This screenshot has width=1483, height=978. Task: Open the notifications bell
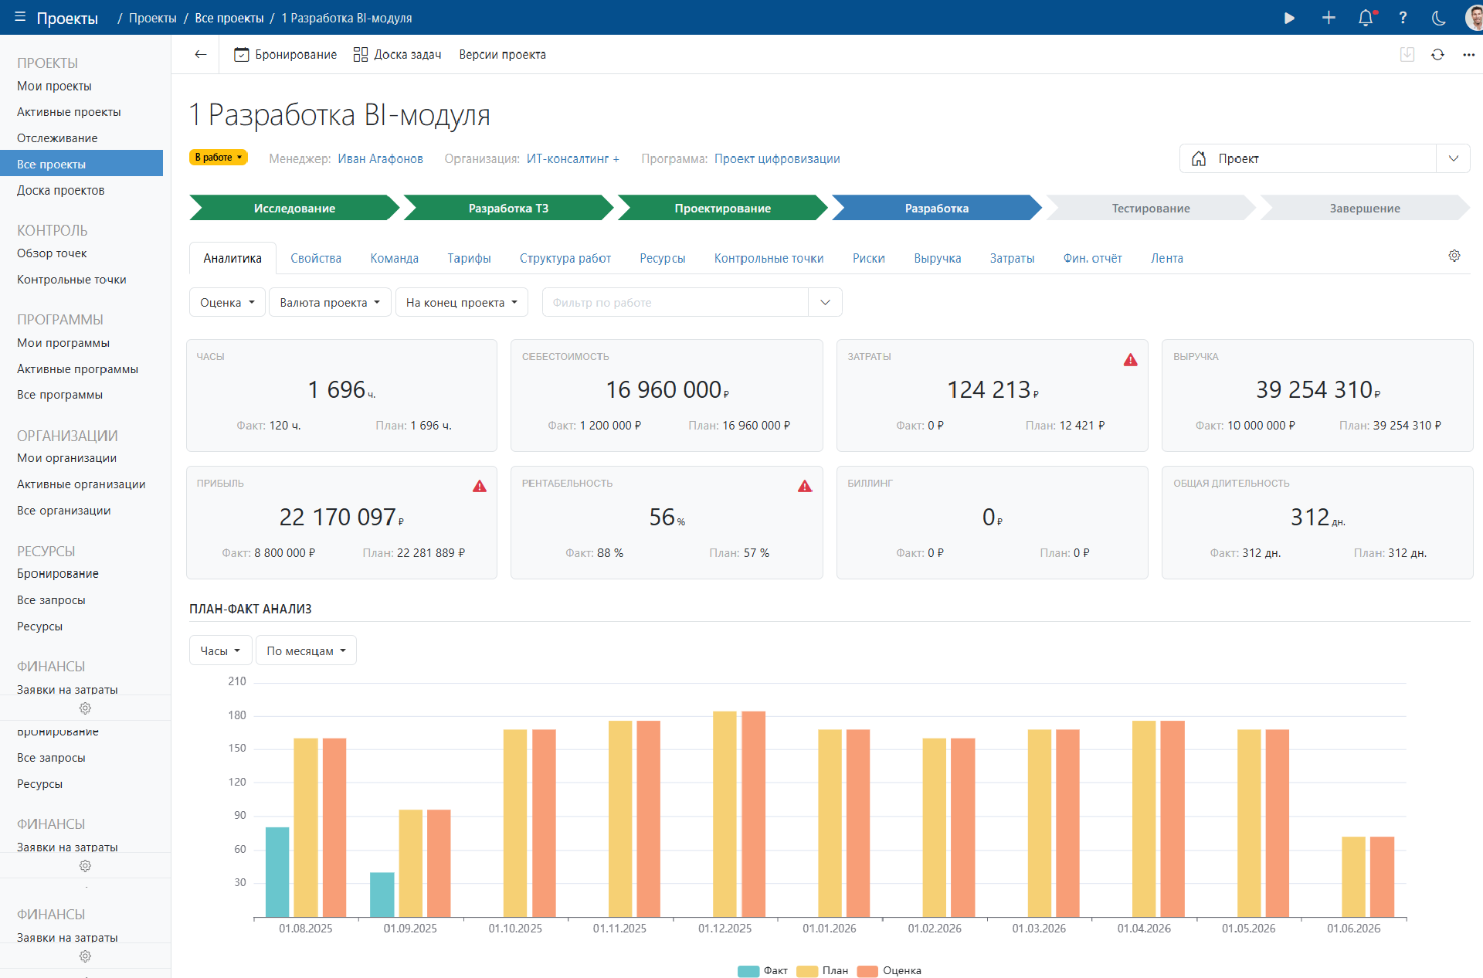[1366, 18]
